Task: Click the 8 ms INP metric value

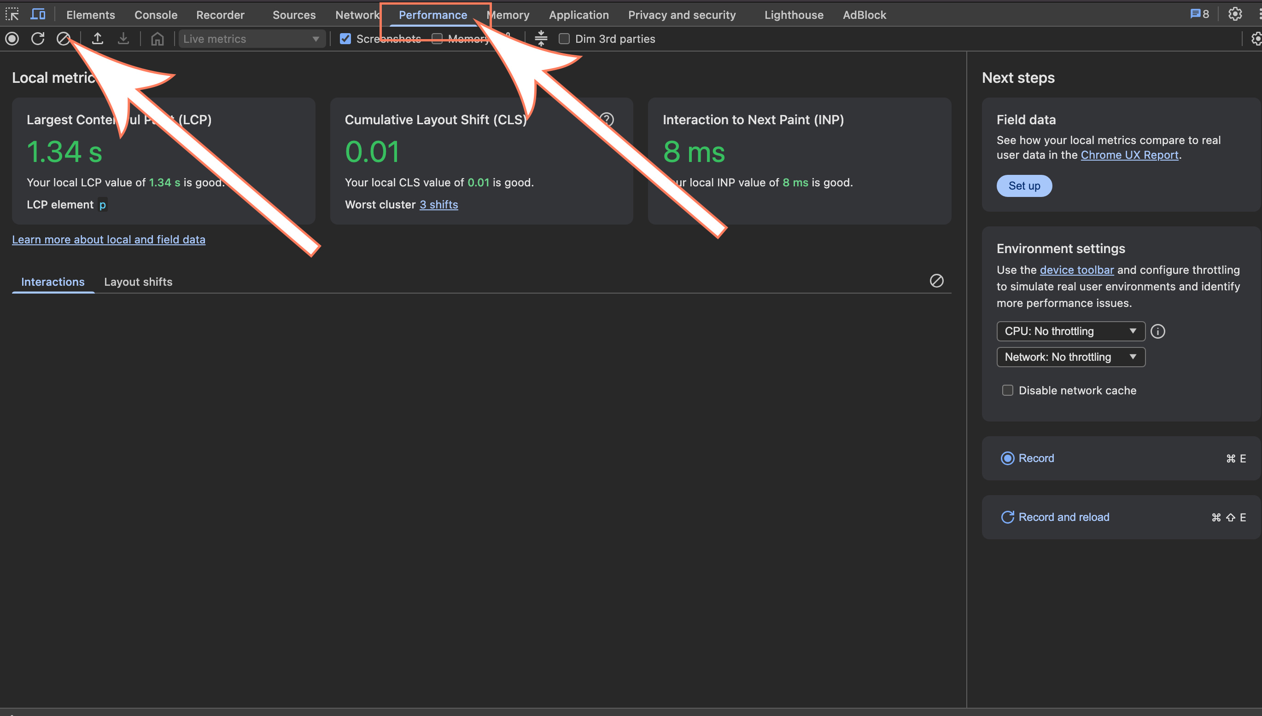Action: (x=694, y=151)
